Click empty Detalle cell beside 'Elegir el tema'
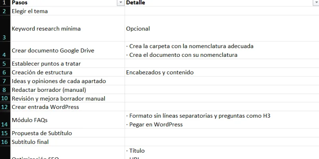Viewport: 319px width, 159px height. [222, 11]
